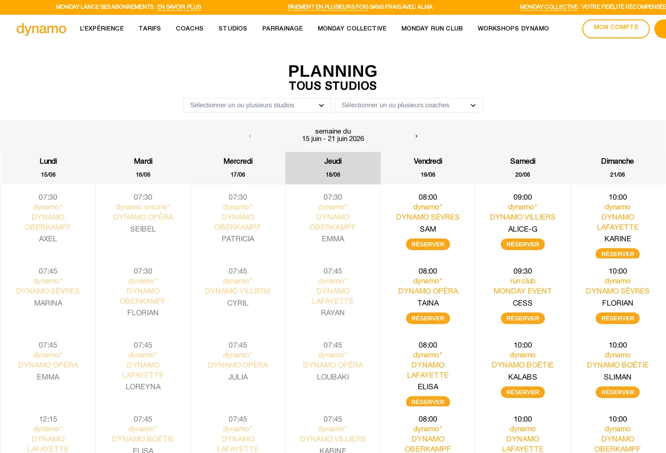Click the 'run club' class label
The height and width of the screenshot is (453, 666).
(x=523, y=281)
